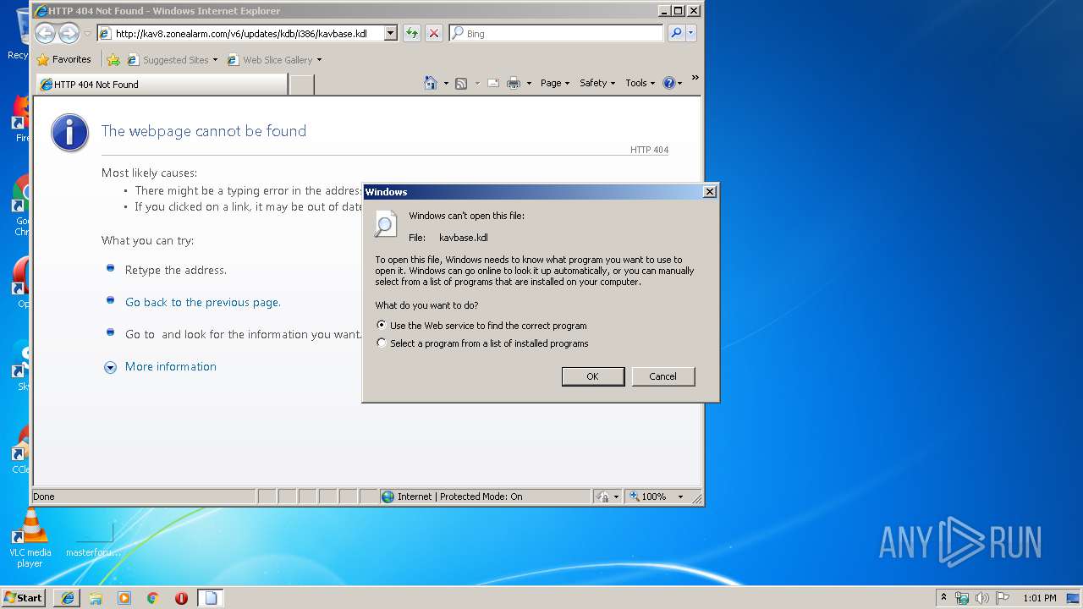Screen dimensions: 1083x609
Task: Expand the More information section
Action: pyautogui.click(x=171, y=367)
